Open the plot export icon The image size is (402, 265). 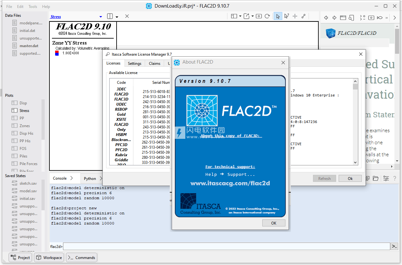247,16
